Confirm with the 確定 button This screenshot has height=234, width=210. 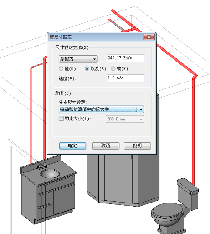[x=72, y=146]
